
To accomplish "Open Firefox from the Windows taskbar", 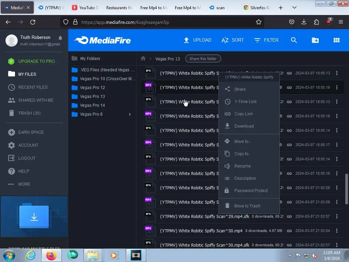I will (51, 255).
